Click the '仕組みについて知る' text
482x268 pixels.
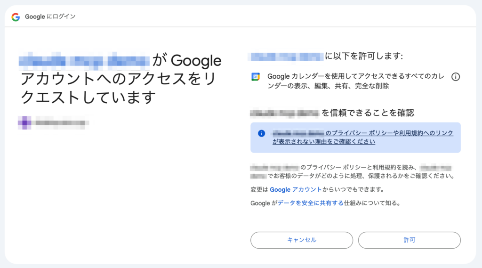[372, 203]
